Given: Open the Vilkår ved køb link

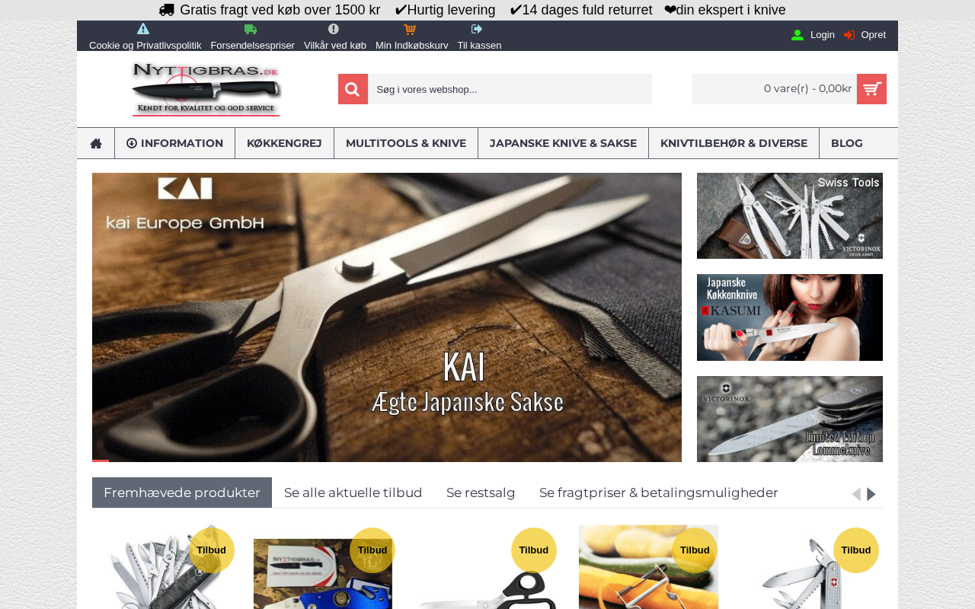Looking at the screenshot, I should tap(335, 45).
